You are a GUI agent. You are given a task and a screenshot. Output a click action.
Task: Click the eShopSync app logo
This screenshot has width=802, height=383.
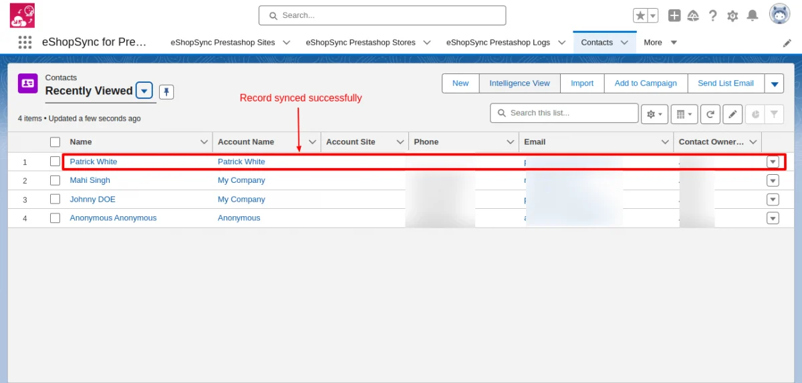point(23,15)
